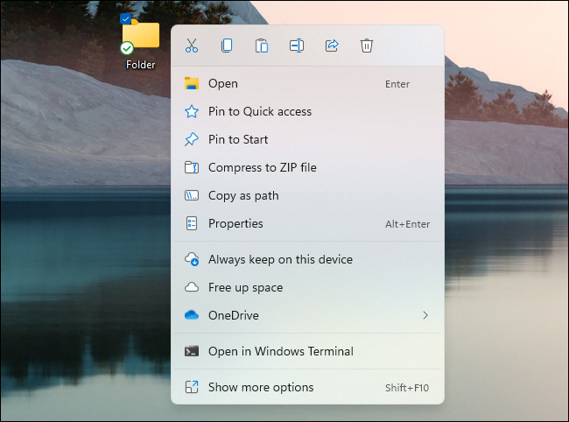Click the Rename icon
This screenshot has height=422, width=569.
(x=297, y=46)
